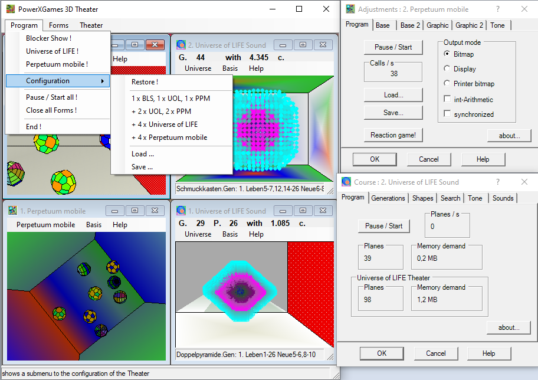Maximize the 2. Universe of LIFE Sound window
Screen dimensions: 538x380
tap(303, 45)
